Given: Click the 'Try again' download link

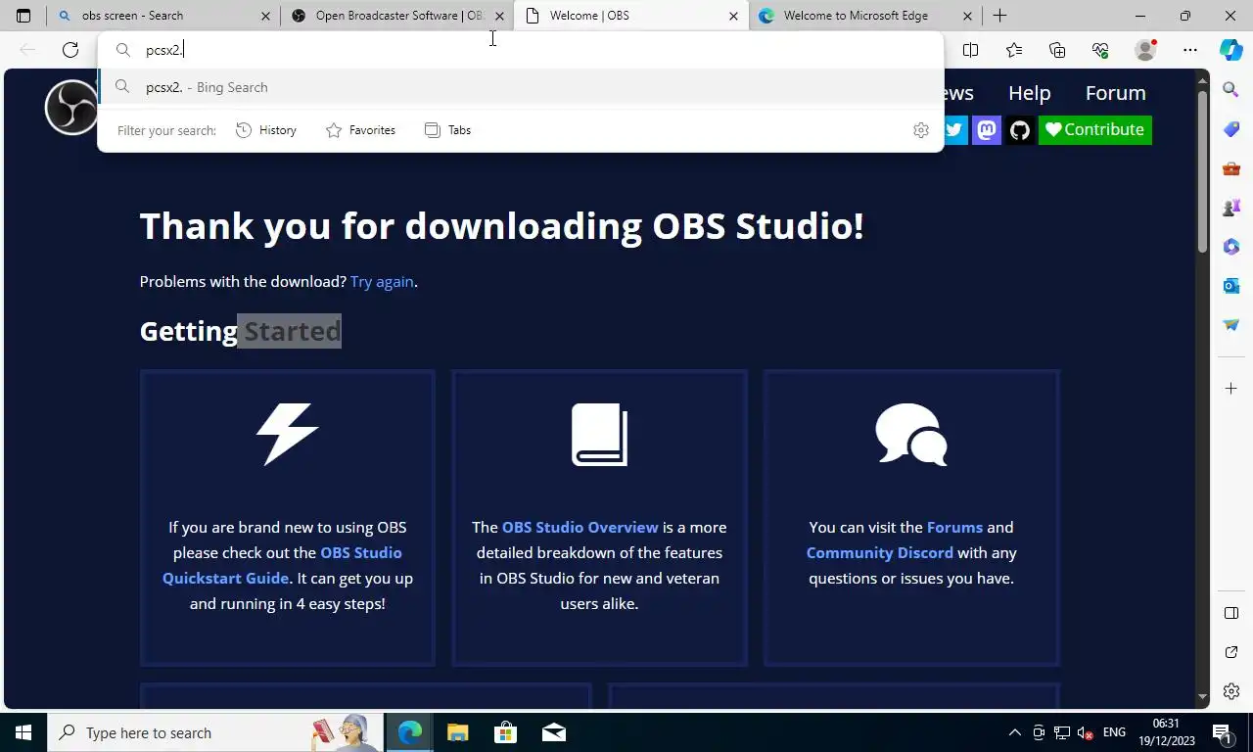Looking at the screenshot, I should [382, 282].
